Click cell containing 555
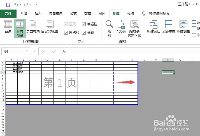The height and width of the screenshot is (136, 200). coord(11,72)
